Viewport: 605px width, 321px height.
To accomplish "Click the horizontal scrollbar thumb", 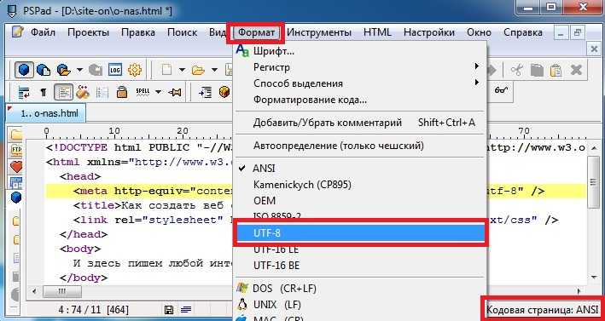I will coord(61,291).
